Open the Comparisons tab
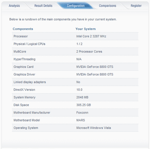Image resolution: width=150 pixels, height=149 pixels. [107, 6]
